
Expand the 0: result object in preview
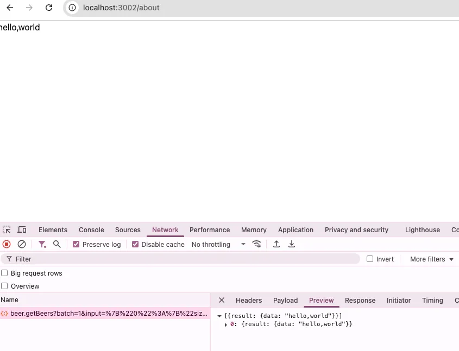tap(225, 324)
